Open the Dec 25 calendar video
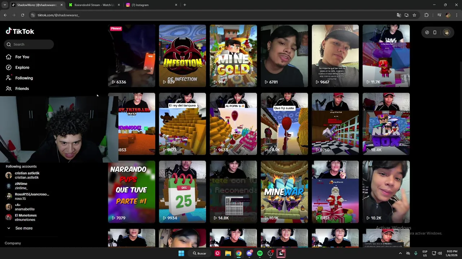The image size is (462, 259). pos(182,192)
